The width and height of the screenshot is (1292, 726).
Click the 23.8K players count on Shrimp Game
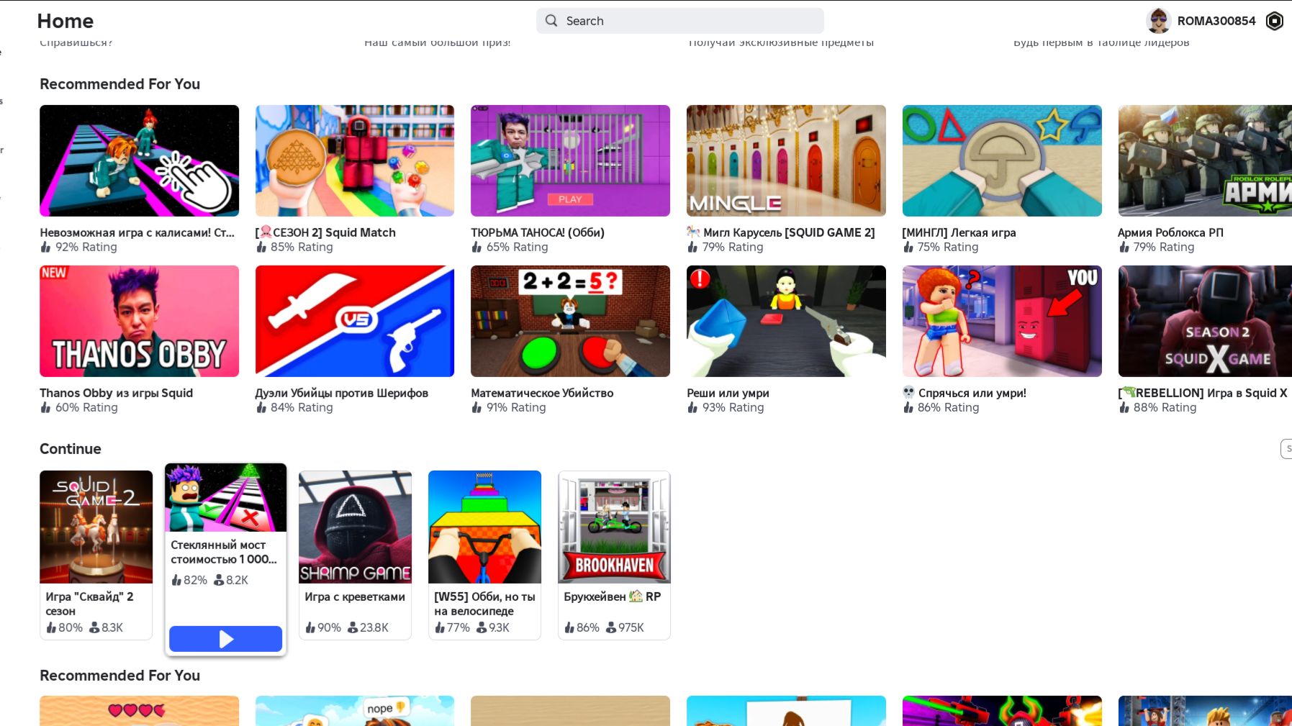(x=374, y=627)
